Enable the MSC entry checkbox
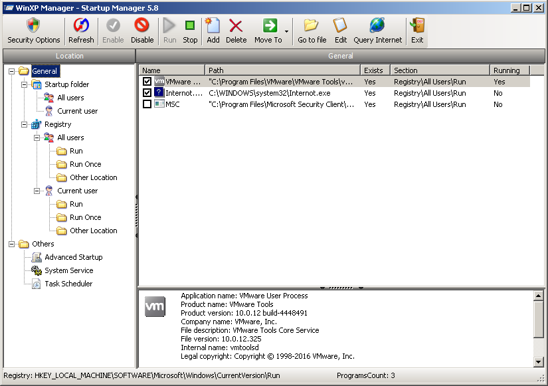 [x=147, y=104]
